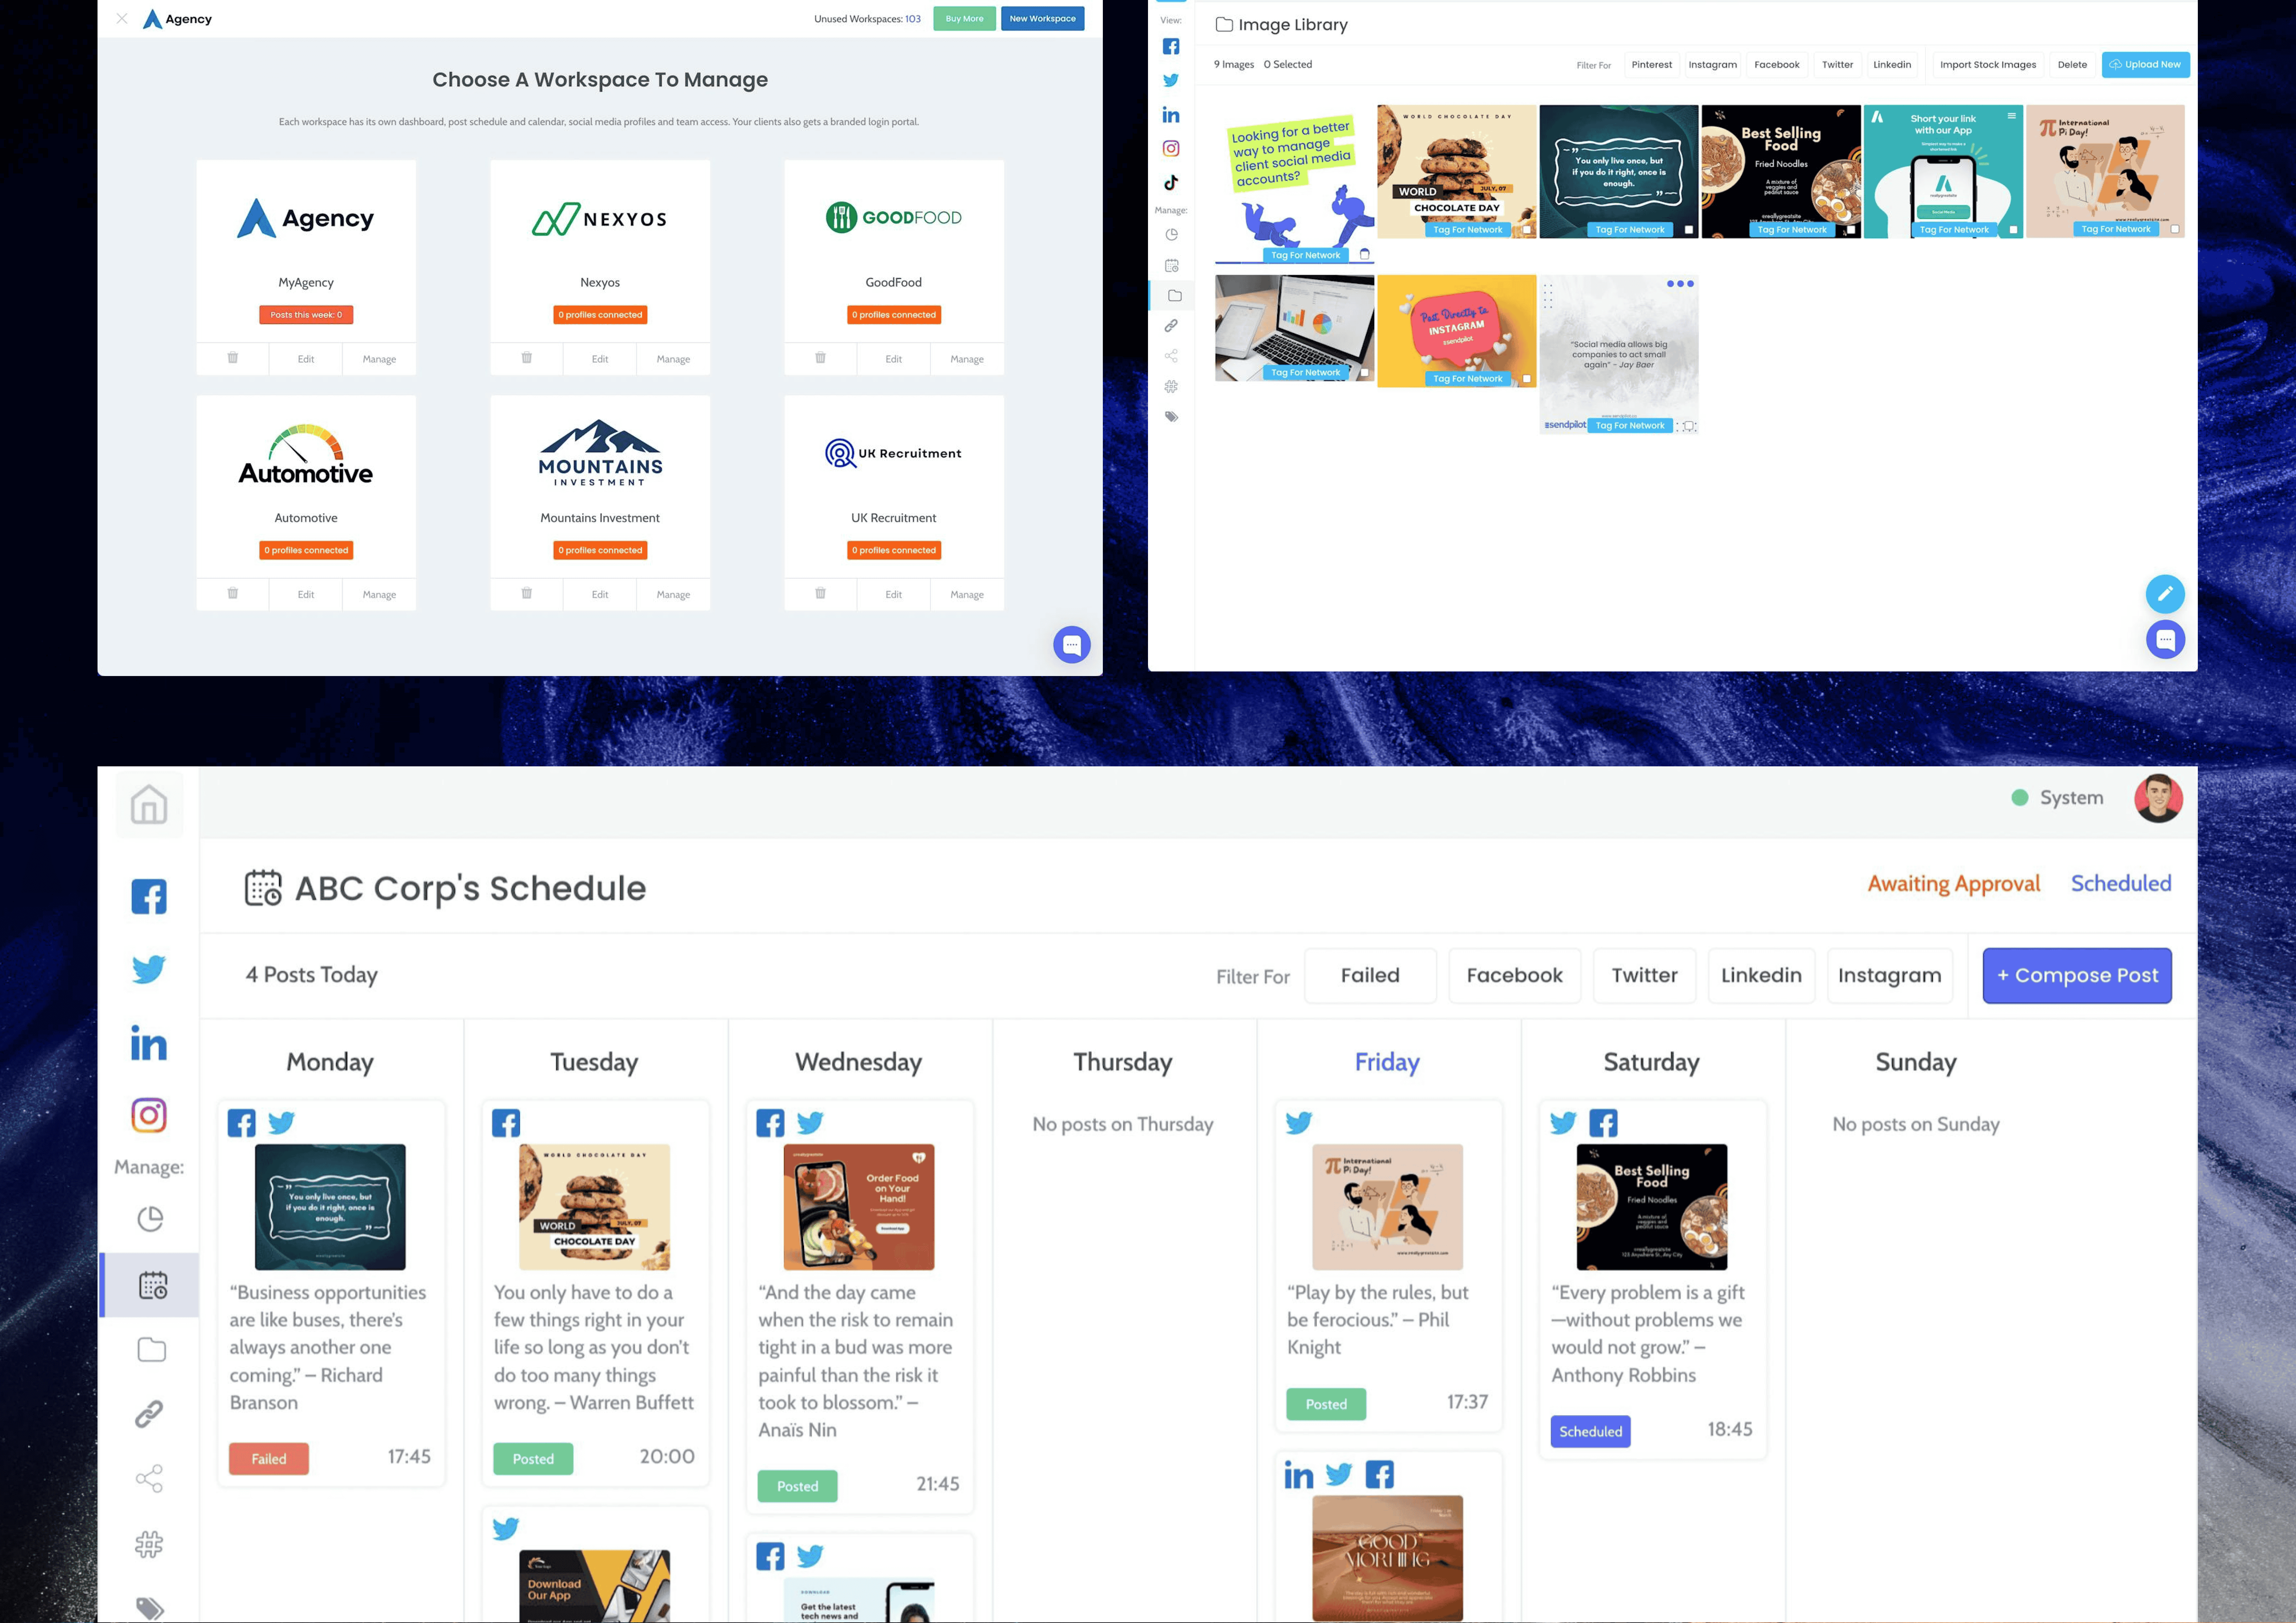Tick the checkbox on the Jay Baer quote image

point(1689,426)
